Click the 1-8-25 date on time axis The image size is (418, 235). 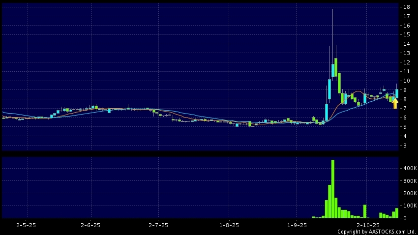(x=228, y=225)
